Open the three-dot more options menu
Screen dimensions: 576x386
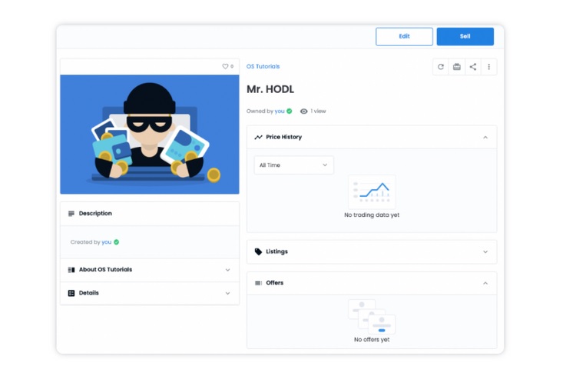coord(489,67)
